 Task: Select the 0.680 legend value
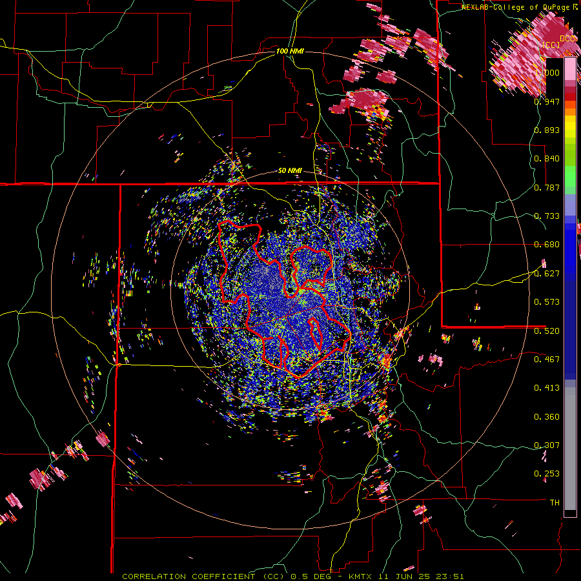547,245
